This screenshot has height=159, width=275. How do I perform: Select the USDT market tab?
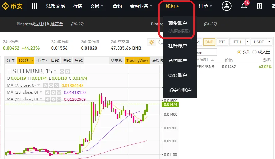259,42
